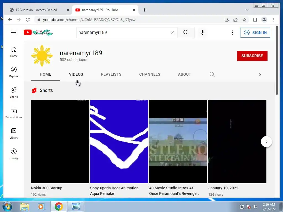Open Explore in the sidebar

pos(14,72)
